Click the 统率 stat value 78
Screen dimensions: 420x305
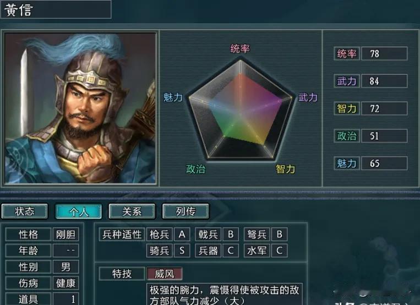click(x=384, y=53)
